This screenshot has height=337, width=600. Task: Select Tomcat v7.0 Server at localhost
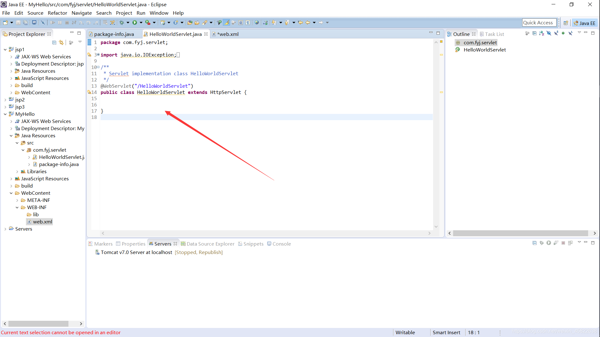[x=136, y=252]
